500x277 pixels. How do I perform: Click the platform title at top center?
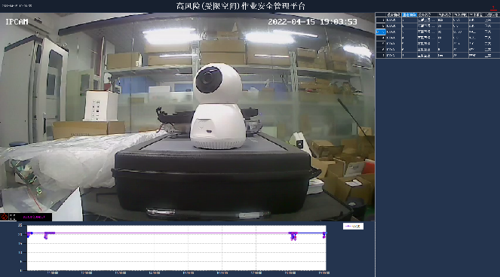(241, 6)
